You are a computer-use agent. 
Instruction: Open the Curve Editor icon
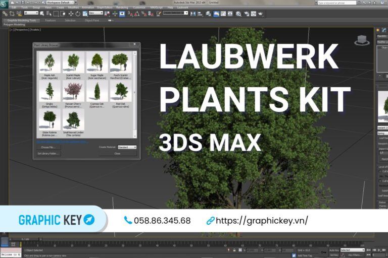click(223, 14)
